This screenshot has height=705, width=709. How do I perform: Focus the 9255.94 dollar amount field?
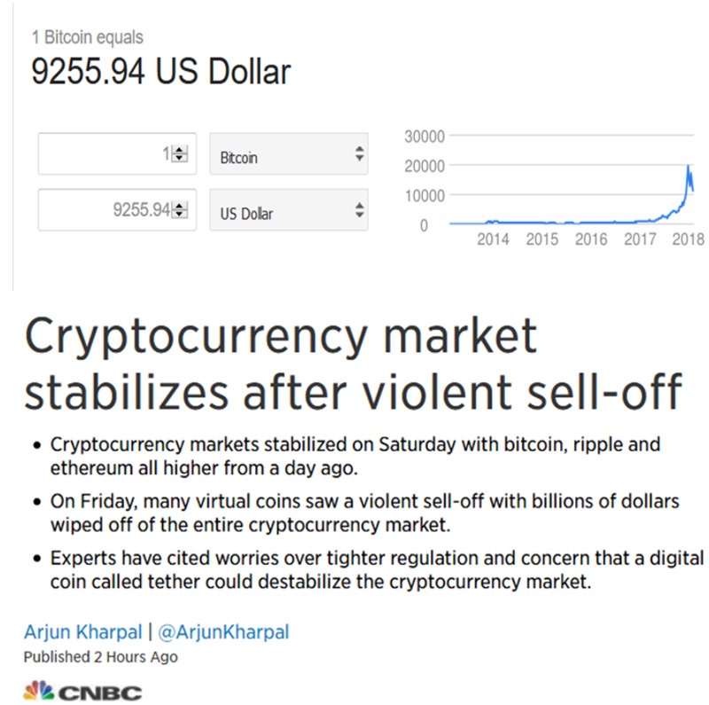point(117,210)
